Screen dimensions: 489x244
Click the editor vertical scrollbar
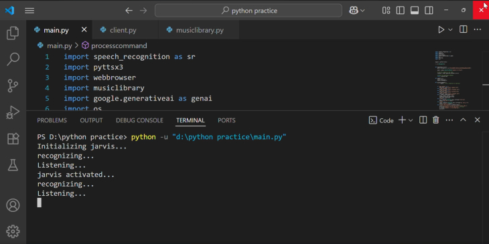486,80
